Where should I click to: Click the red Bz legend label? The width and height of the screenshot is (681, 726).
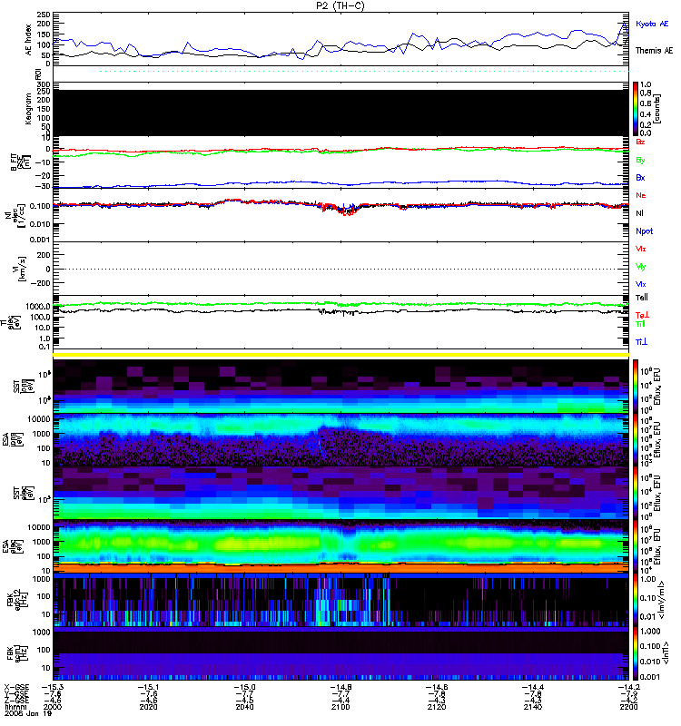640,142
